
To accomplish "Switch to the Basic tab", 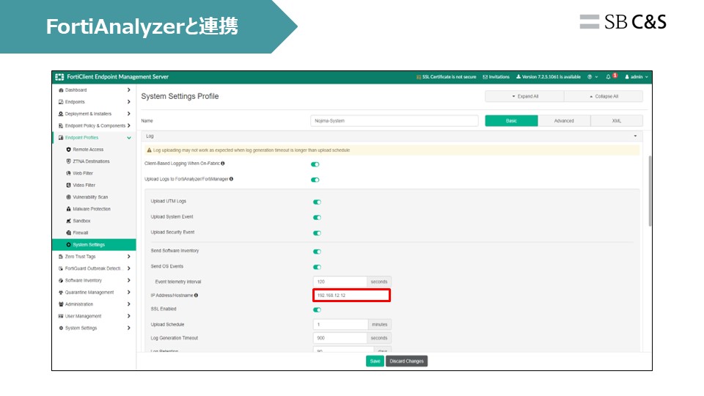I will click(x=511, y=121).
